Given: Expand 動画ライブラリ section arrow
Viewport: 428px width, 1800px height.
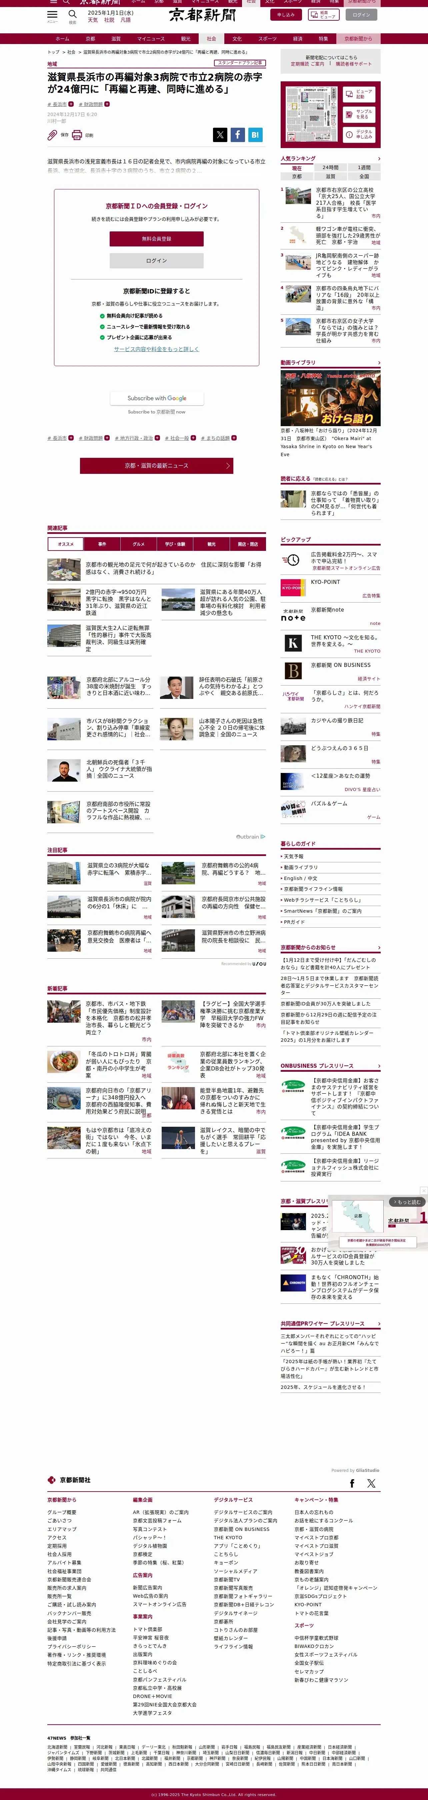Looking at the screenshot, I should click(378, 363).
